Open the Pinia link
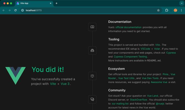Viewport: 185px width, 110px height. [165, 74]
